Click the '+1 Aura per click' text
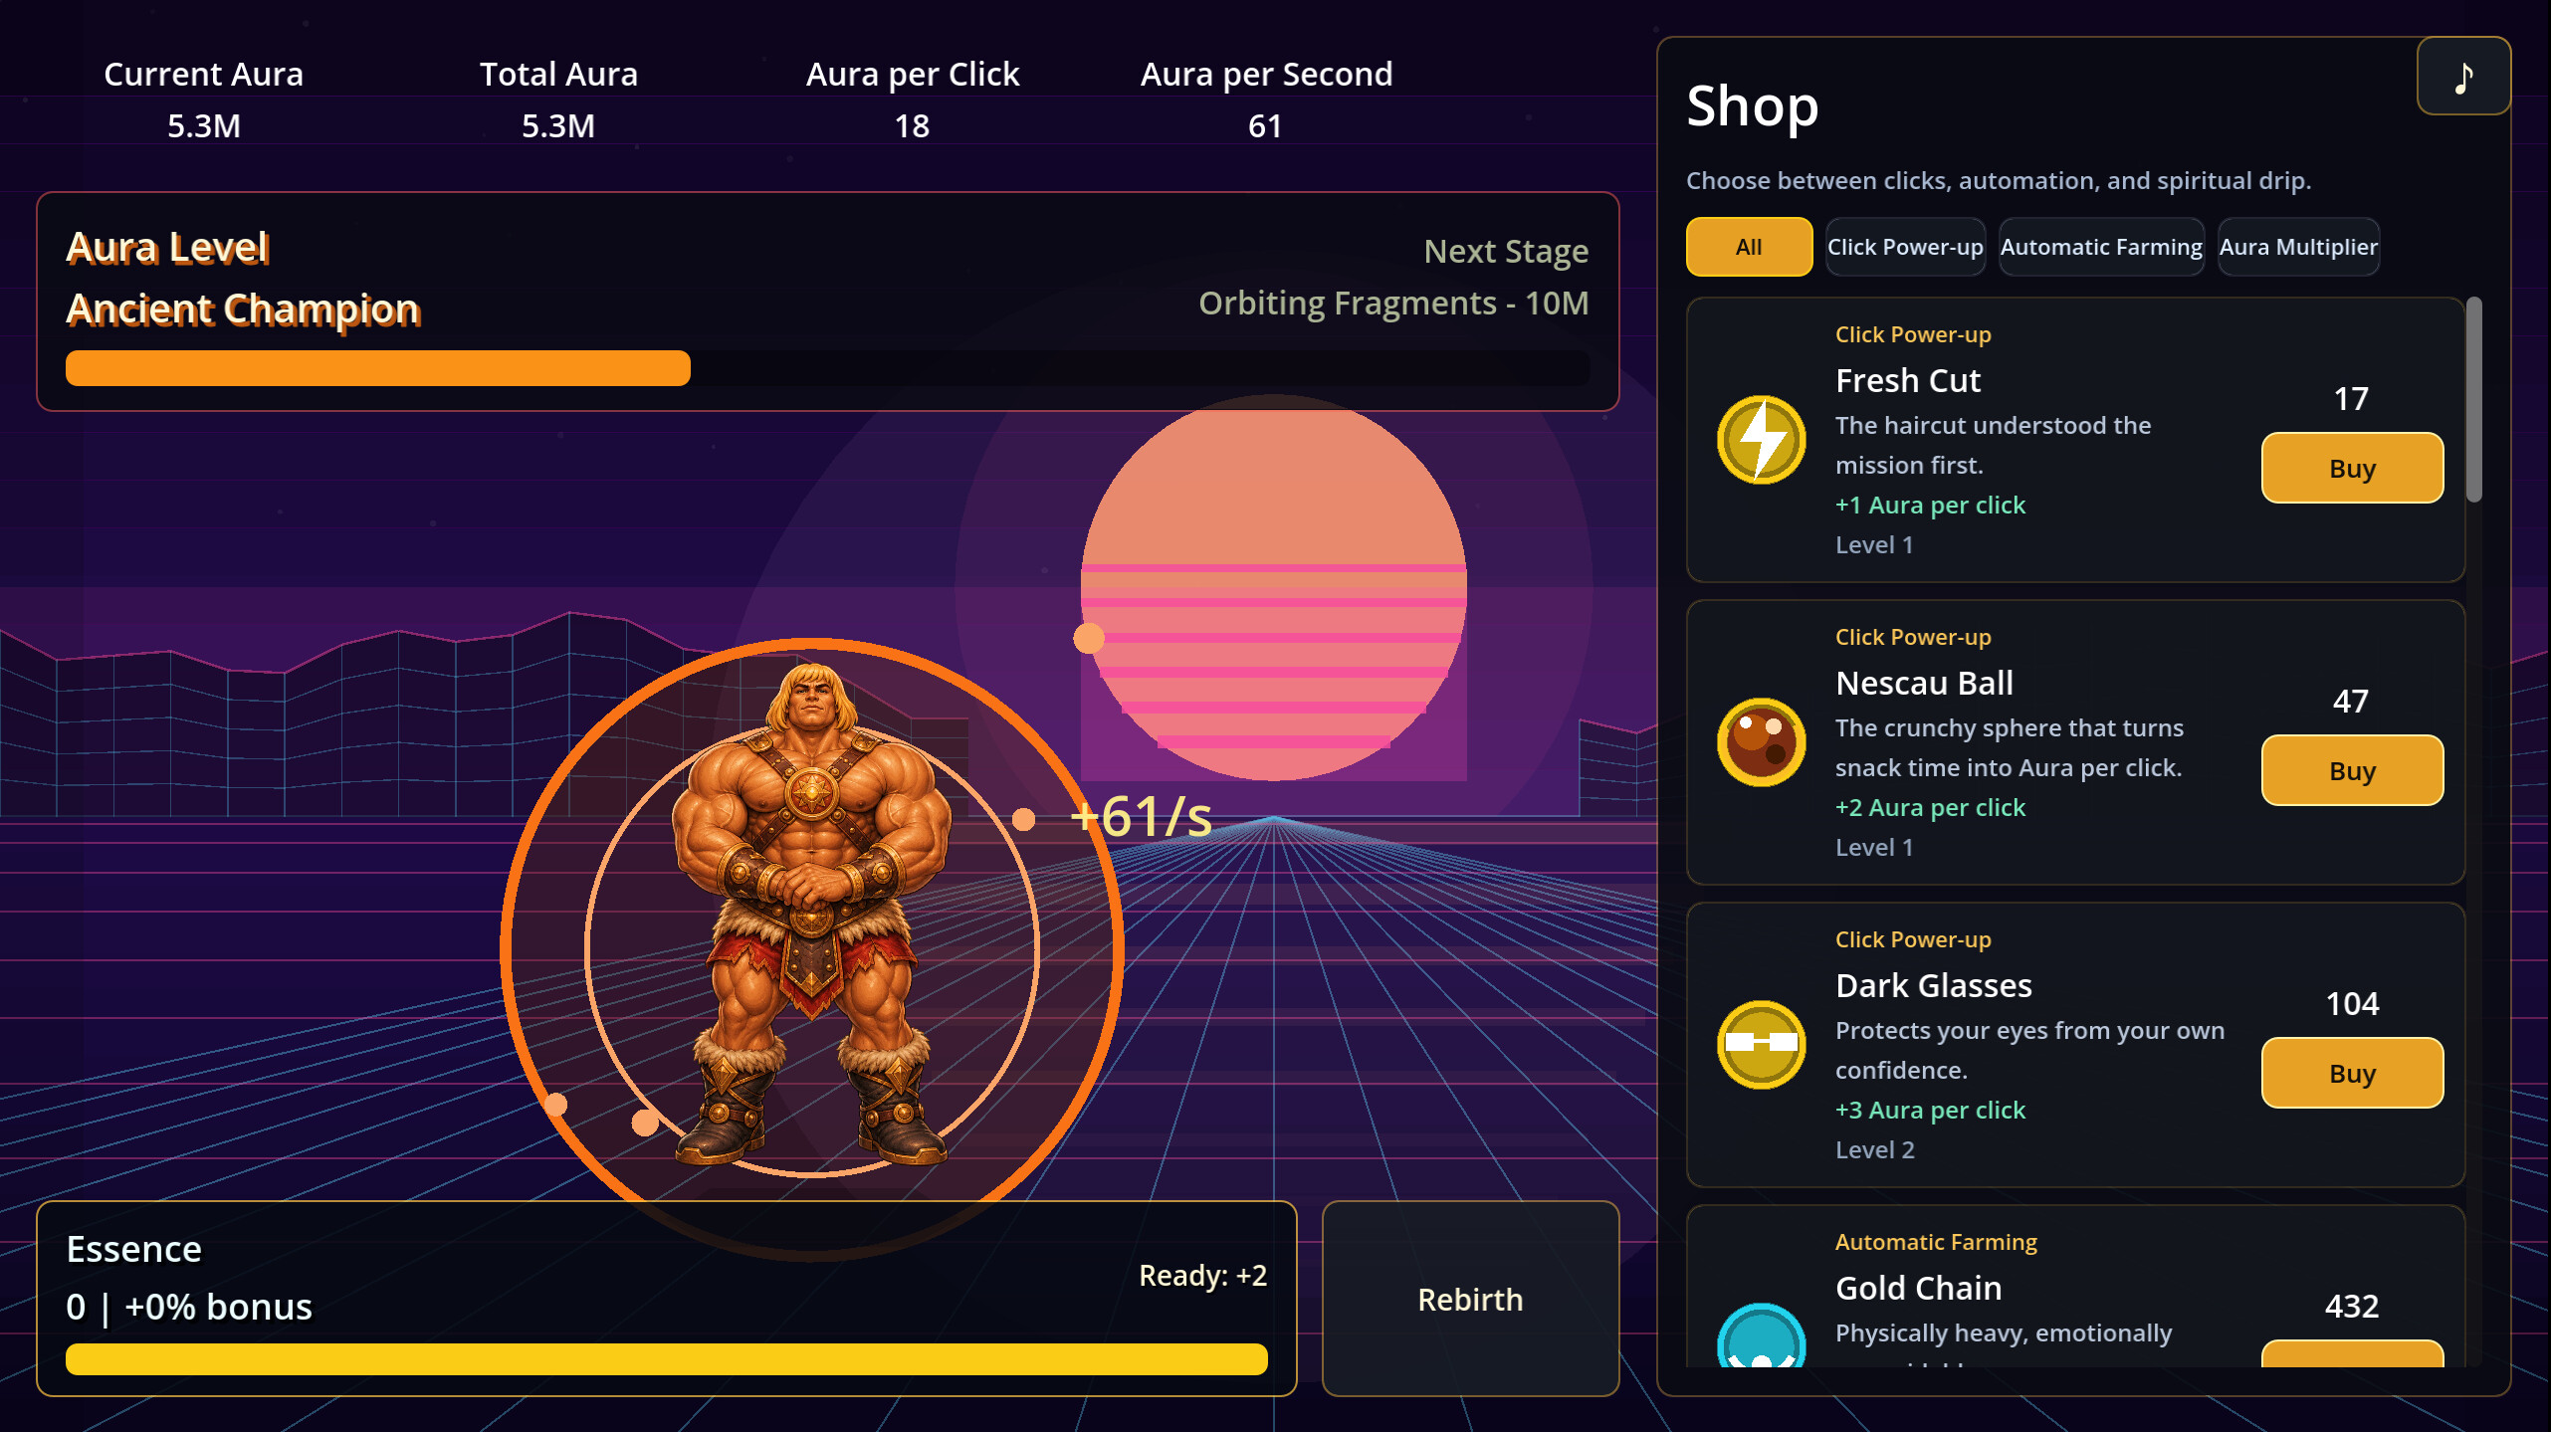Viewport: 2551px width, 1432px height. coord(1930,506)
